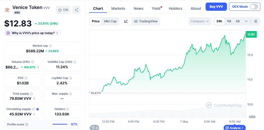Image resolution: width=264 pixels, height=130 pixels.
Task: Click the Analyze button
Action: tap(234, 128)
